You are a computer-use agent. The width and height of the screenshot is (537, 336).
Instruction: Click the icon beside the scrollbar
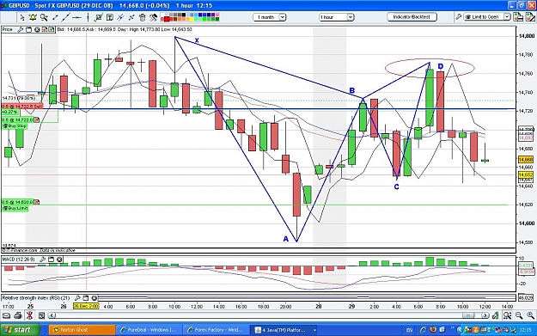[42, 315]
